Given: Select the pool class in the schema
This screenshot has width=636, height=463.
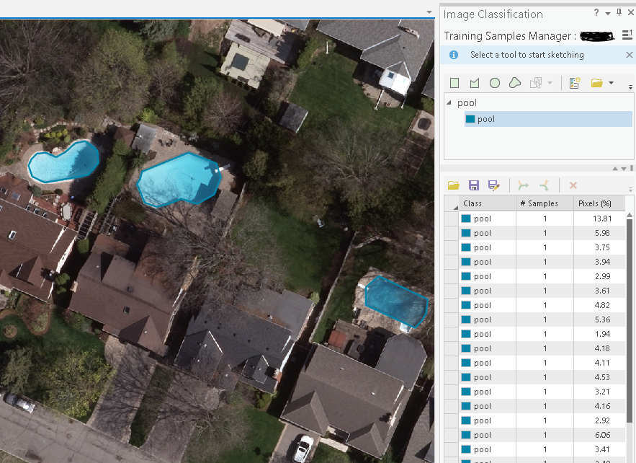Looking at the screenshot, I should pyautogui.click(x=485, y=119).
